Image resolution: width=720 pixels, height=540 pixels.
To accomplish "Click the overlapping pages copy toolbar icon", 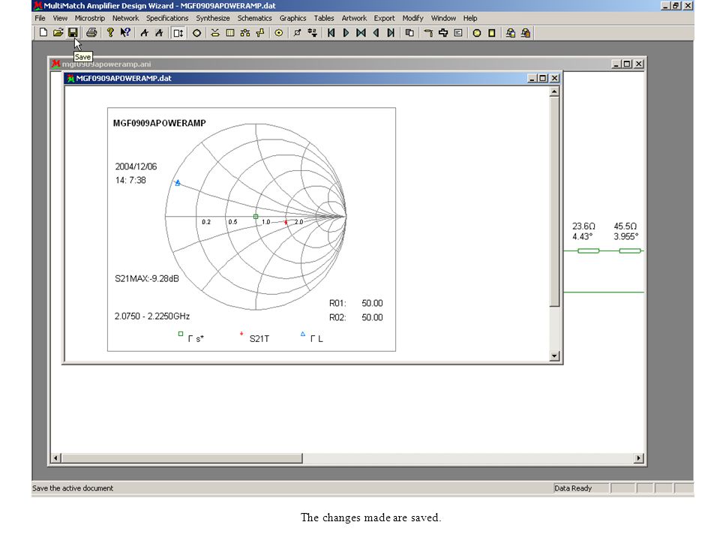I will click(x=409, y=32).
